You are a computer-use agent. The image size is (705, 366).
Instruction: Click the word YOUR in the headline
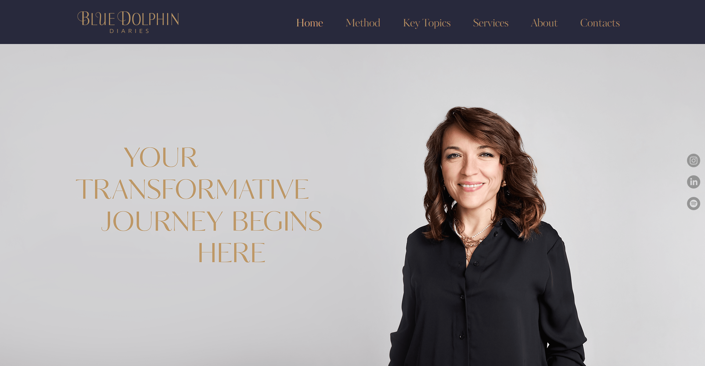tap(161, 157)
